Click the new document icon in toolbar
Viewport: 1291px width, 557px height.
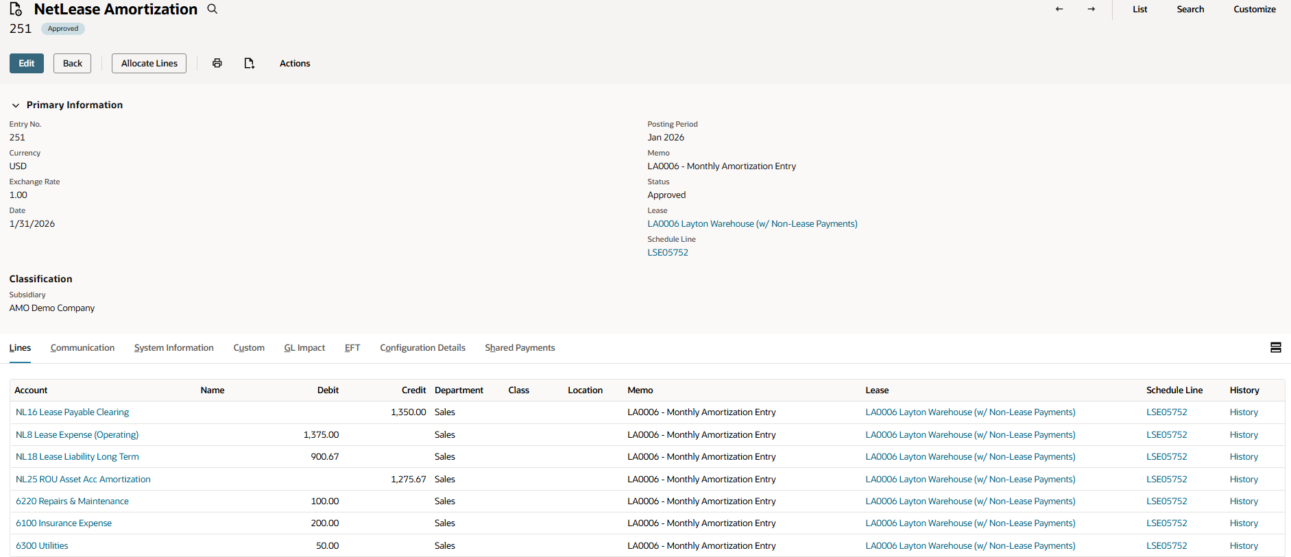(249, 63)
